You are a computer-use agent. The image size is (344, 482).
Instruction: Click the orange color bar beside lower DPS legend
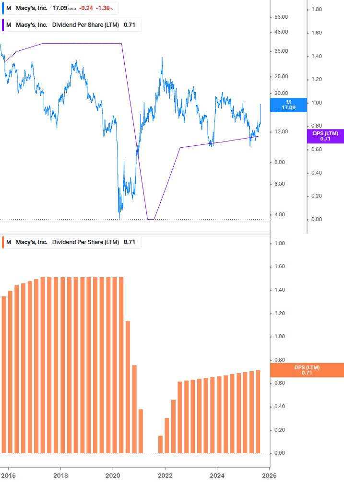[3, 242]
